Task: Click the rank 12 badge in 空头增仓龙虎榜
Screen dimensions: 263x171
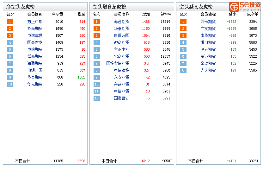Action: [97, 98]
